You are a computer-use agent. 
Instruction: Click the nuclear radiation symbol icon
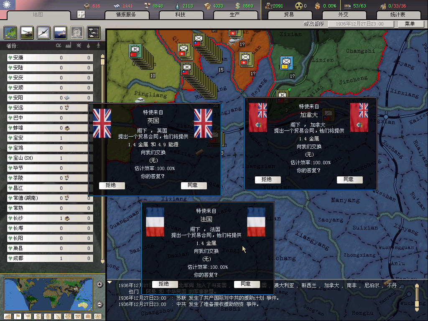299,6
